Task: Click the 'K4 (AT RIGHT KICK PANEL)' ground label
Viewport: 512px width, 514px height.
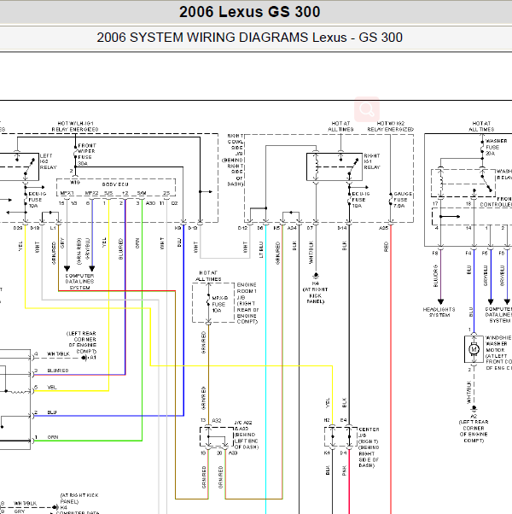Action: pyautogui.click(x=315, y=292)
